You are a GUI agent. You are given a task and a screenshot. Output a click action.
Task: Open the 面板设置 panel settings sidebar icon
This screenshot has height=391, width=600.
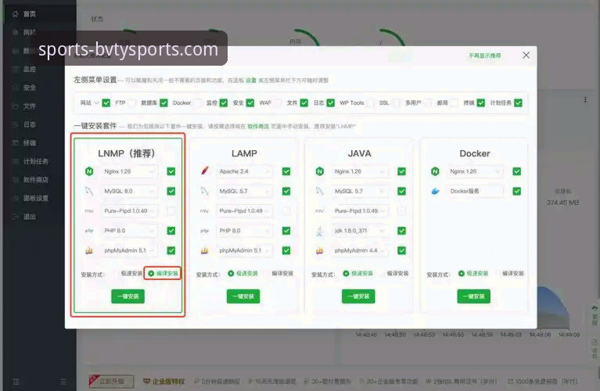(16, 198)
